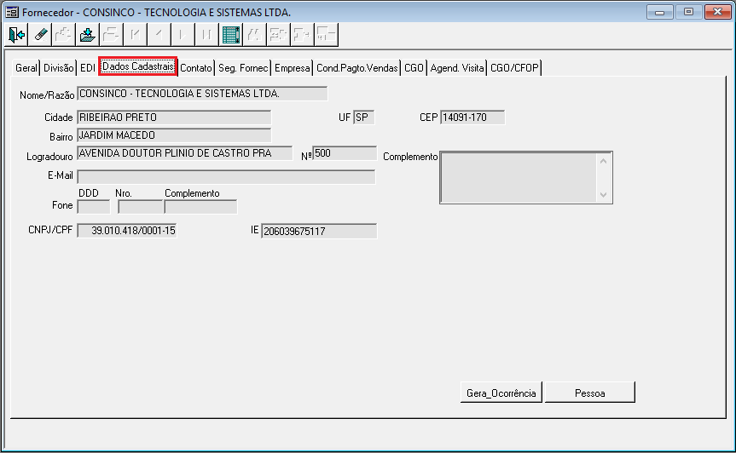Click the UF field showing SP
736x453 pixels.
tap(364, 118)
